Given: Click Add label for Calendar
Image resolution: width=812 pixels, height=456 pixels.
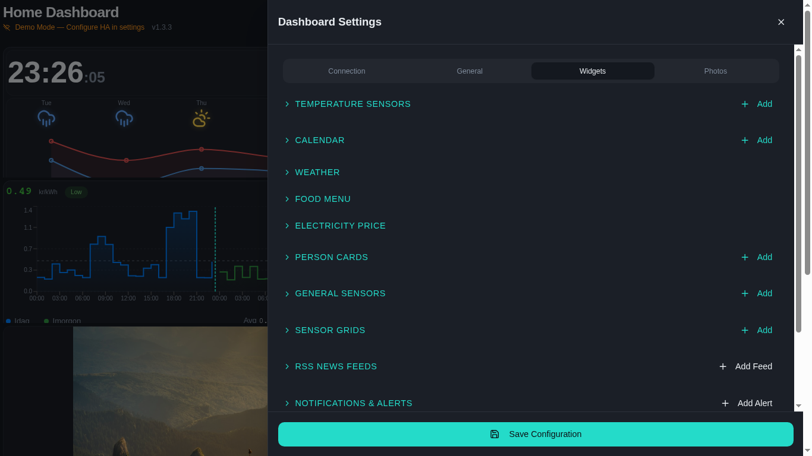Looking at the screenshot, I should (x=764, y=140).
